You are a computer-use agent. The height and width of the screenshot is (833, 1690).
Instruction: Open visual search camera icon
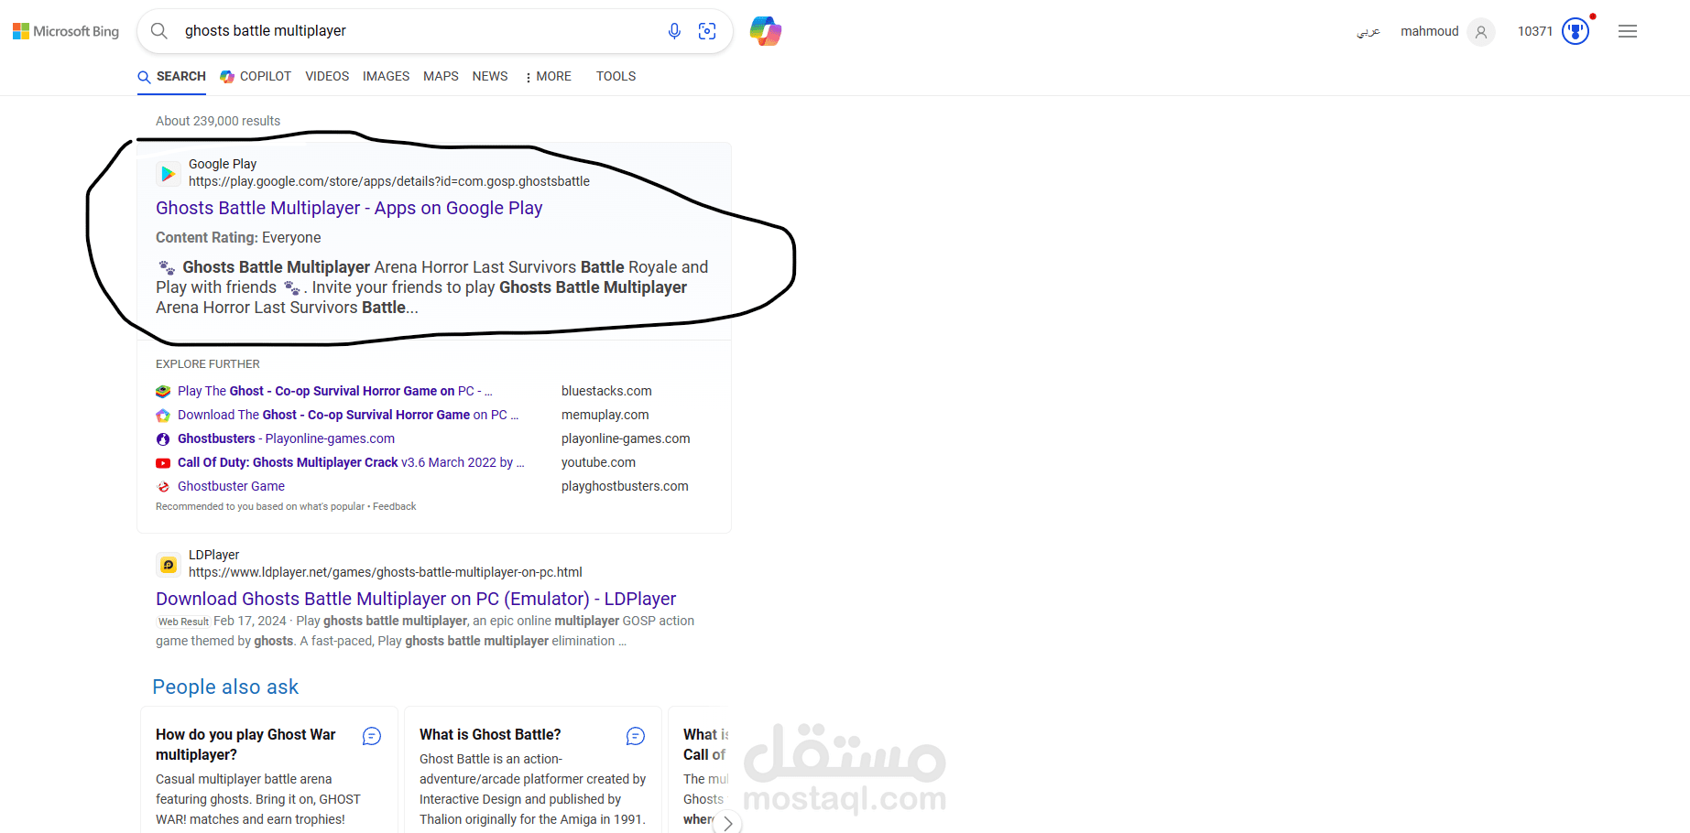(x=707, y=31)
